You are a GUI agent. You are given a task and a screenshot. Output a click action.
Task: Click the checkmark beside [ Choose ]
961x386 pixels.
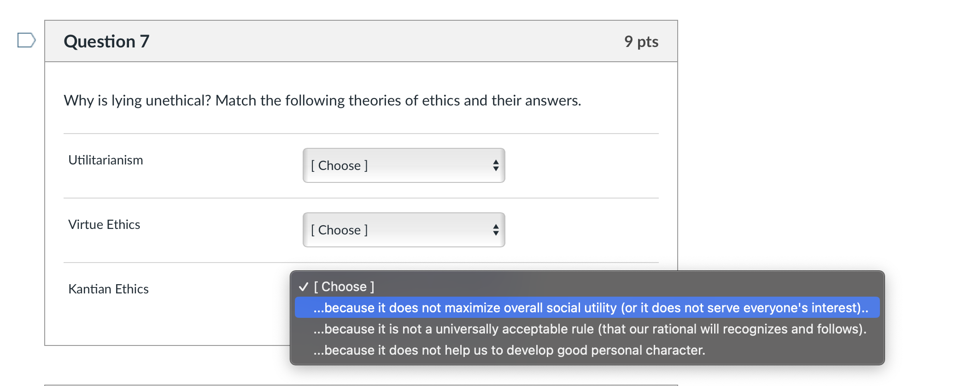point(304,286)
